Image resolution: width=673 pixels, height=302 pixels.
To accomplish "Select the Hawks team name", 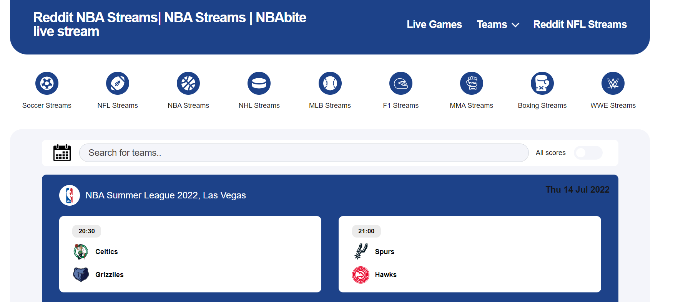I will (x=386, y=275).
